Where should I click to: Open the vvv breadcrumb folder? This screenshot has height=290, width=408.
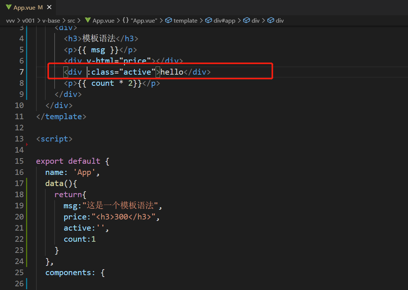coord(10,20)
